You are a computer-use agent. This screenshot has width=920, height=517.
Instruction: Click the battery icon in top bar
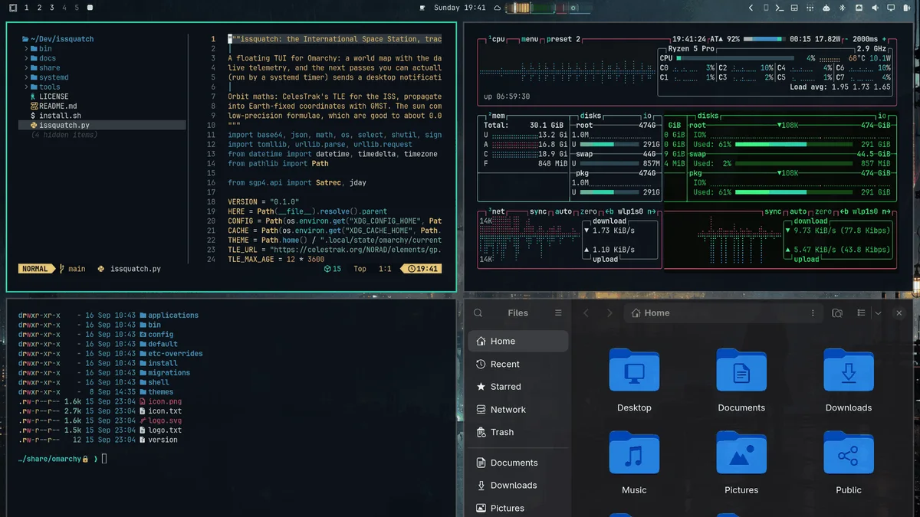pos(907,8)
